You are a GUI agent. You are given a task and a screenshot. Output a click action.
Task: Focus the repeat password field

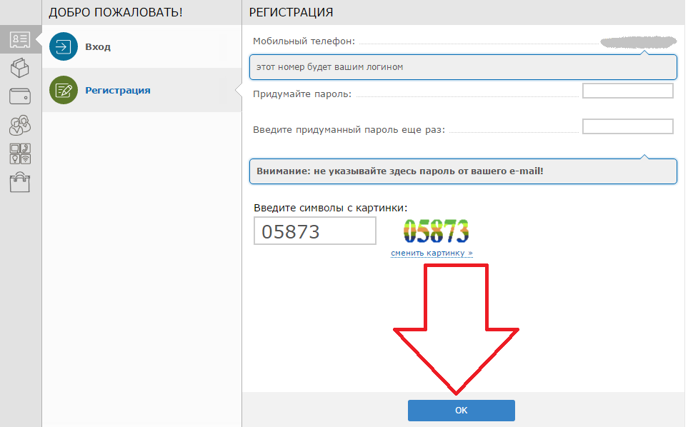[628, 126]
